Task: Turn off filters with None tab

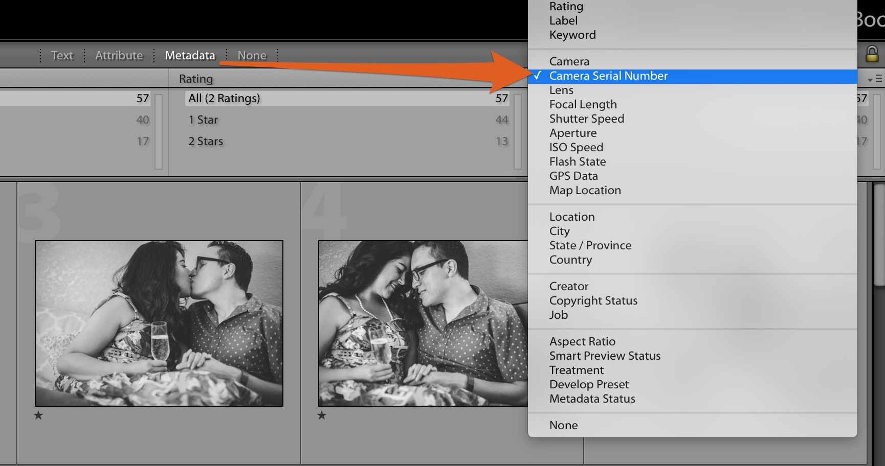Action: (252, 55)
